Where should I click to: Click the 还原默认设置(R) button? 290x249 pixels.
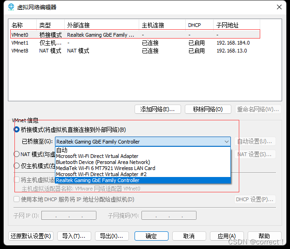click(31, 236)
